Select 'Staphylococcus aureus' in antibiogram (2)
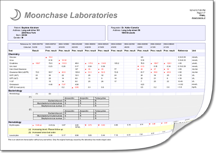Screen dimensions: 217x153 [x=52, y=118]
